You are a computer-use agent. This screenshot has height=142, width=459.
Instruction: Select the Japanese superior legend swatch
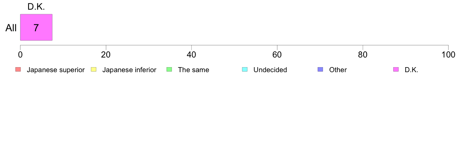18,69
